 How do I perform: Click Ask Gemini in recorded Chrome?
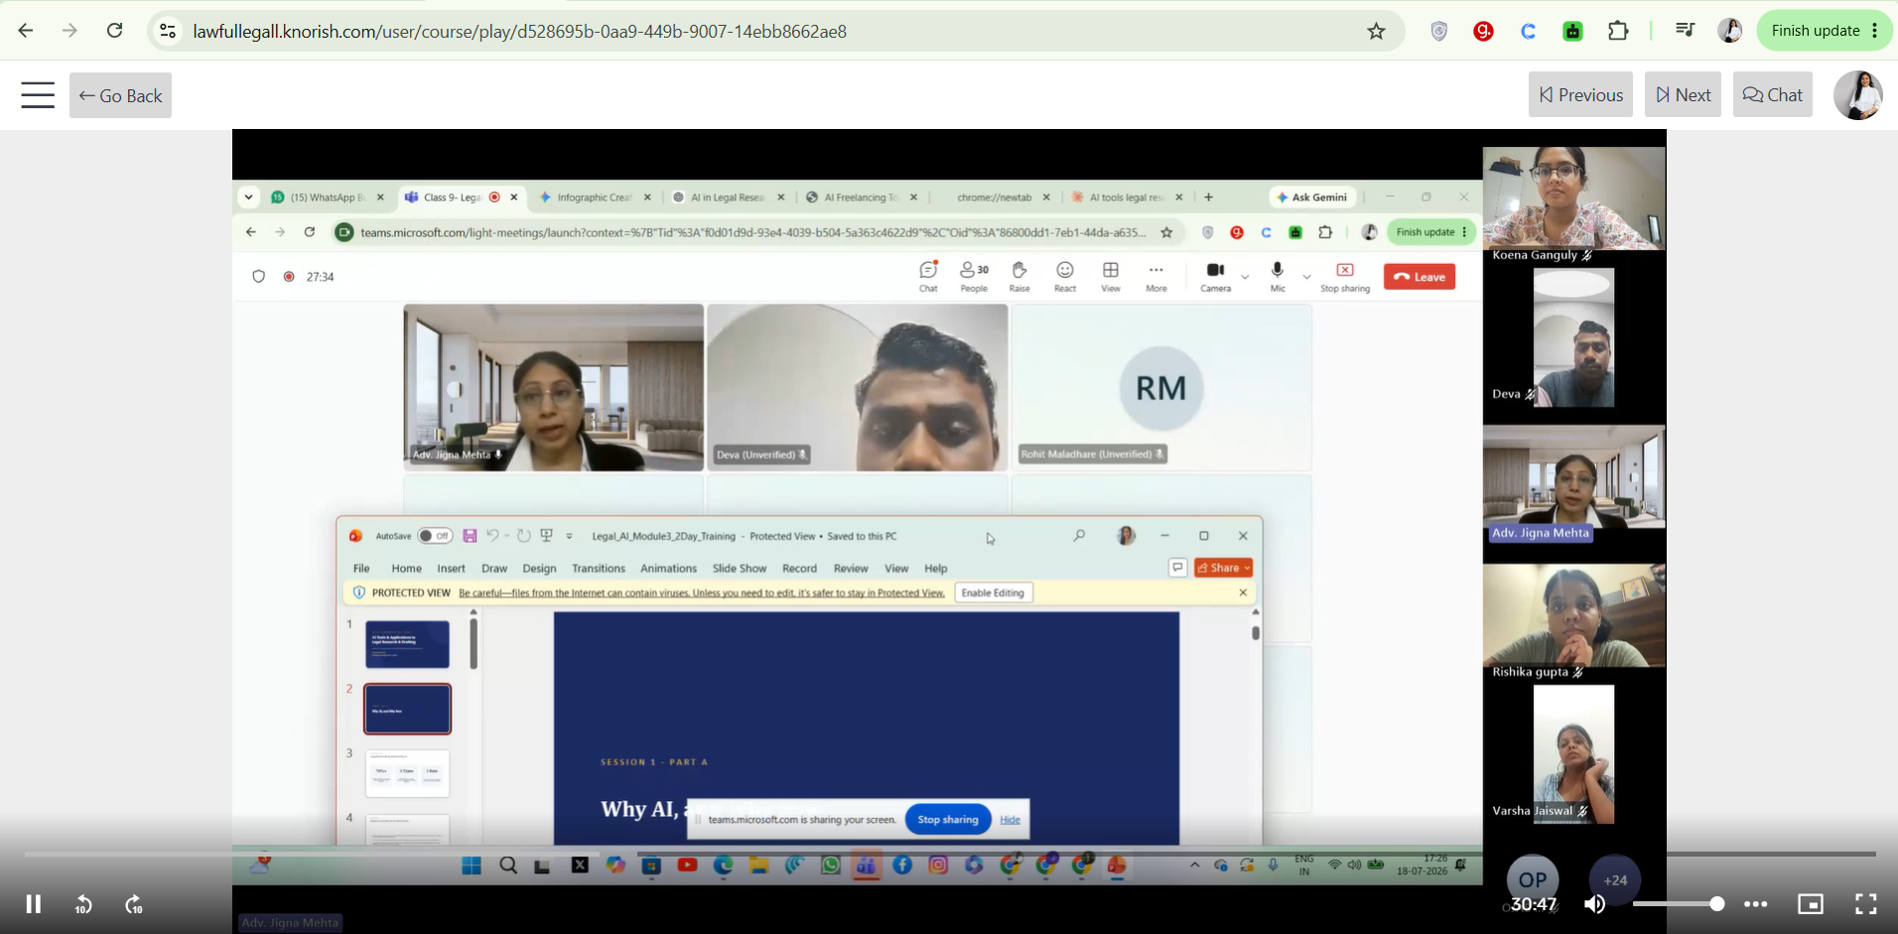pos(1314,198)
